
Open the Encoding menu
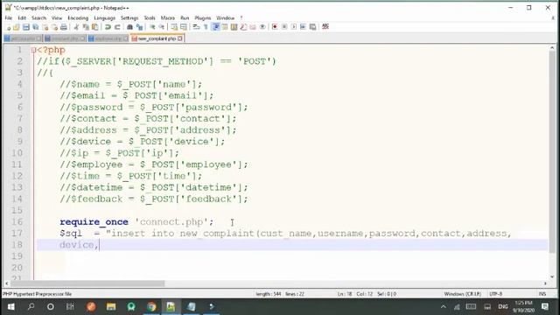tap(78, 17)
